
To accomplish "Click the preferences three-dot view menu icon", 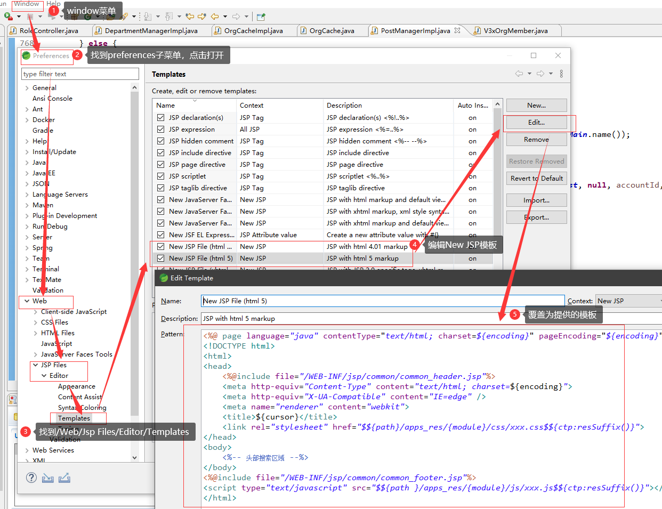I will [561, 74].
